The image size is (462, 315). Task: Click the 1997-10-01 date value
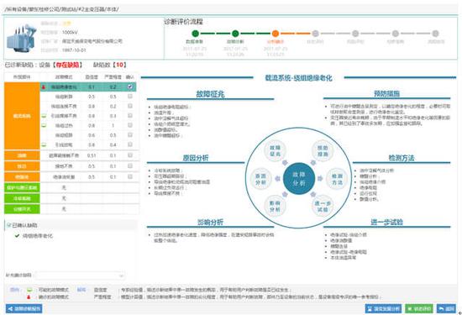click(74, 50)
